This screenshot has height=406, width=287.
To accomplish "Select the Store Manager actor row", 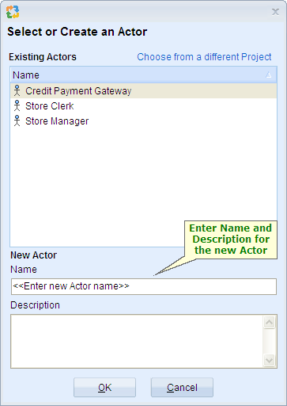I will [x=144, y=121].
